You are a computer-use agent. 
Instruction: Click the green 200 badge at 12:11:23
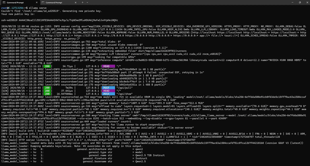47,66
